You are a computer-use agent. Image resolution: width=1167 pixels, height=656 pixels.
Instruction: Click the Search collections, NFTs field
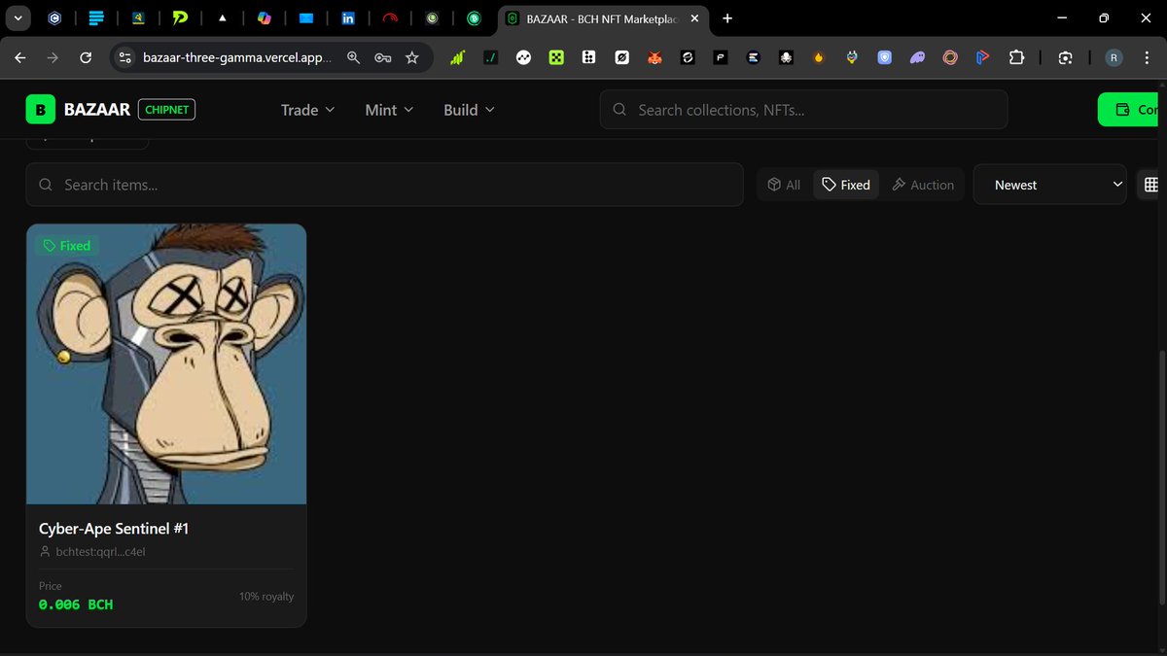[x=803, y=110]
